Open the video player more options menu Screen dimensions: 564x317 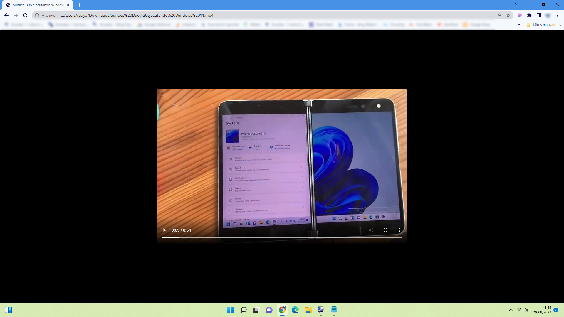[x=399, y=230]
